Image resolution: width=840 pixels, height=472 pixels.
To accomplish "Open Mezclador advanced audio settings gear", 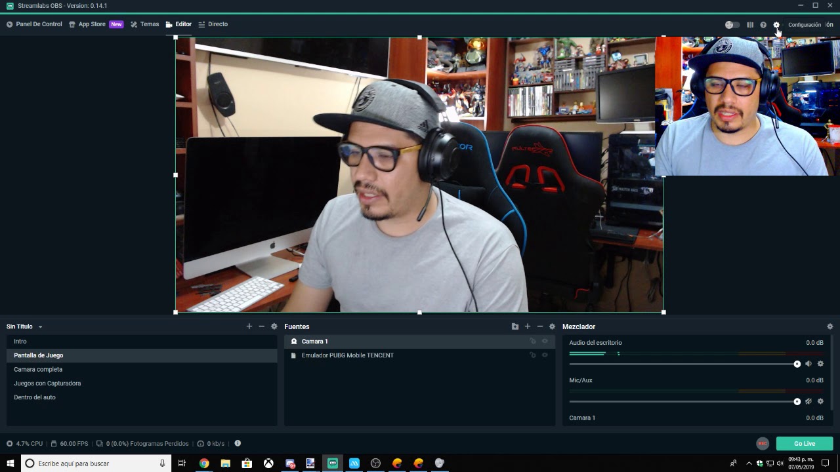I will [829, 326].
